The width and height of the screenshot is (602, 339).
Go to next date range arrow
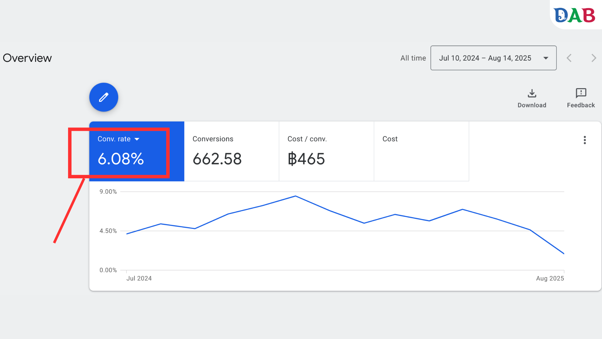(594, 58)
